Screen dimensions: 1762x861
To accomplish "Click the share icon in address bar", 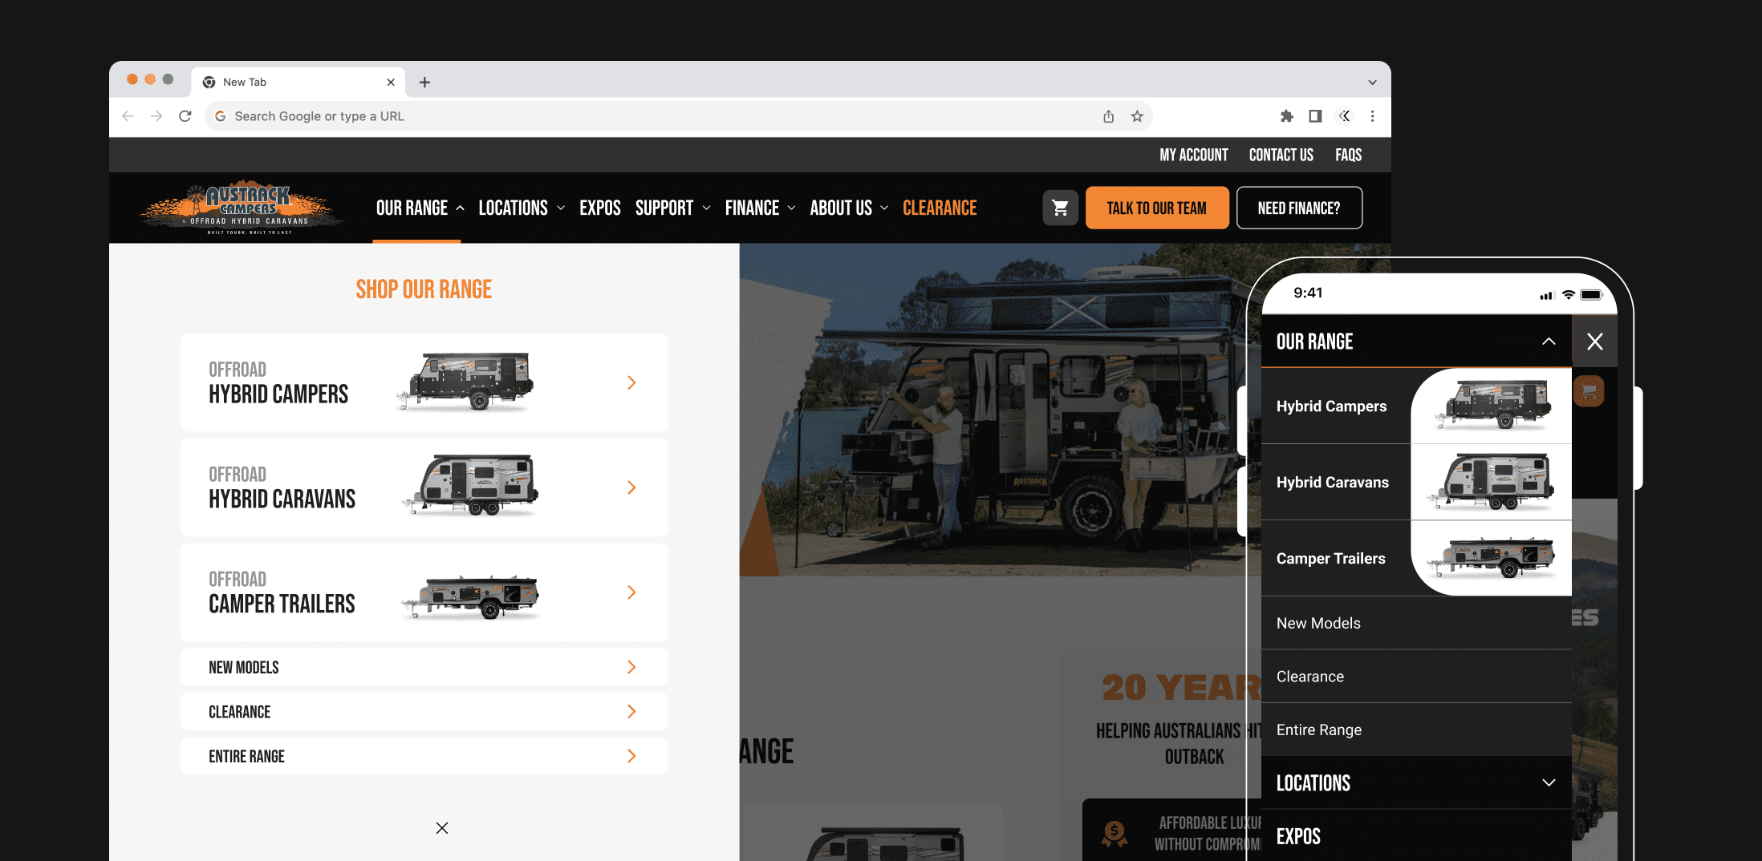I will click(1108, 116).
